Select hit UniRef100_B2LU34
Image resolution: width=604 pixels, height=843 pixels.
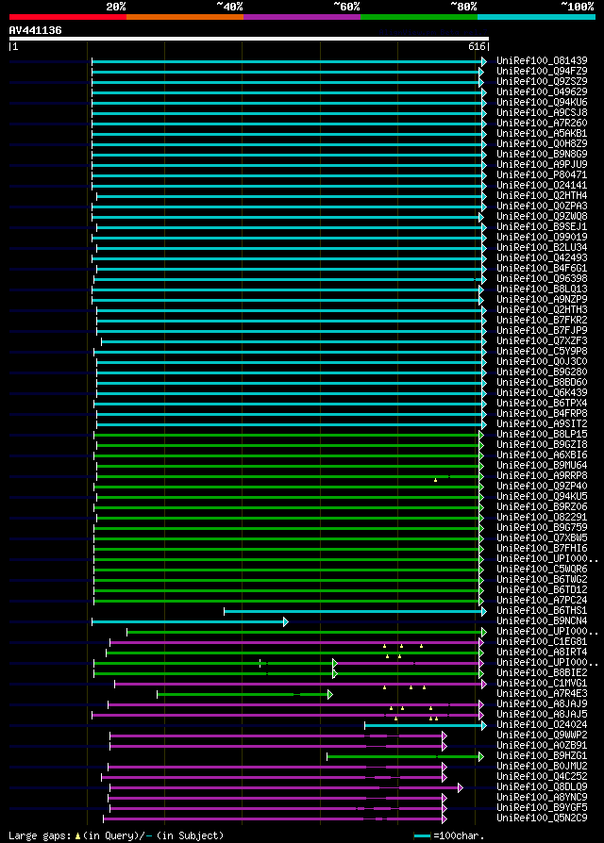pos(542,248)
